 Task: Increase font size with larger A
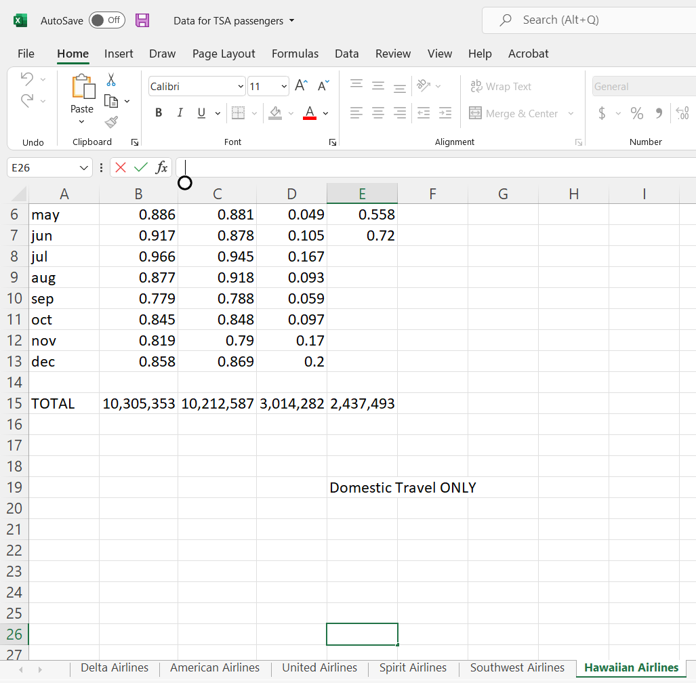pyautogui.click(x=302, y=85)
